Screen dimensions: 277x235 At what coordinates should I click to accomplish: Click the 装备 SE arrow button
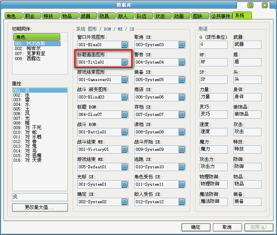pyautogui.click(x=181, y=79)
